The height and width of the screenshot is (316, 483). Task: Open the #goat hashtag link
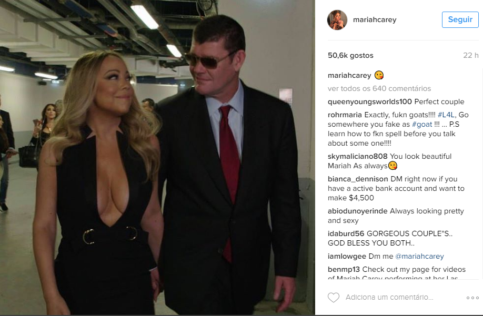pos(422,124)
